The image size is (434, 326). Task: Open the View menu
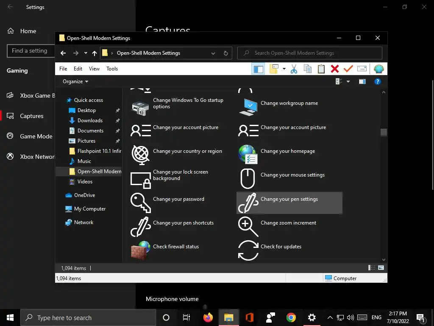click(x=94, y=68)
